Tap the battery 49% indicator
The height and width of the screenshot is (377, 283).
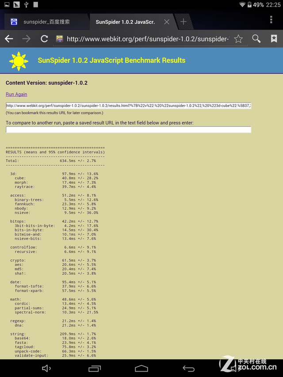tap(256, 4)
